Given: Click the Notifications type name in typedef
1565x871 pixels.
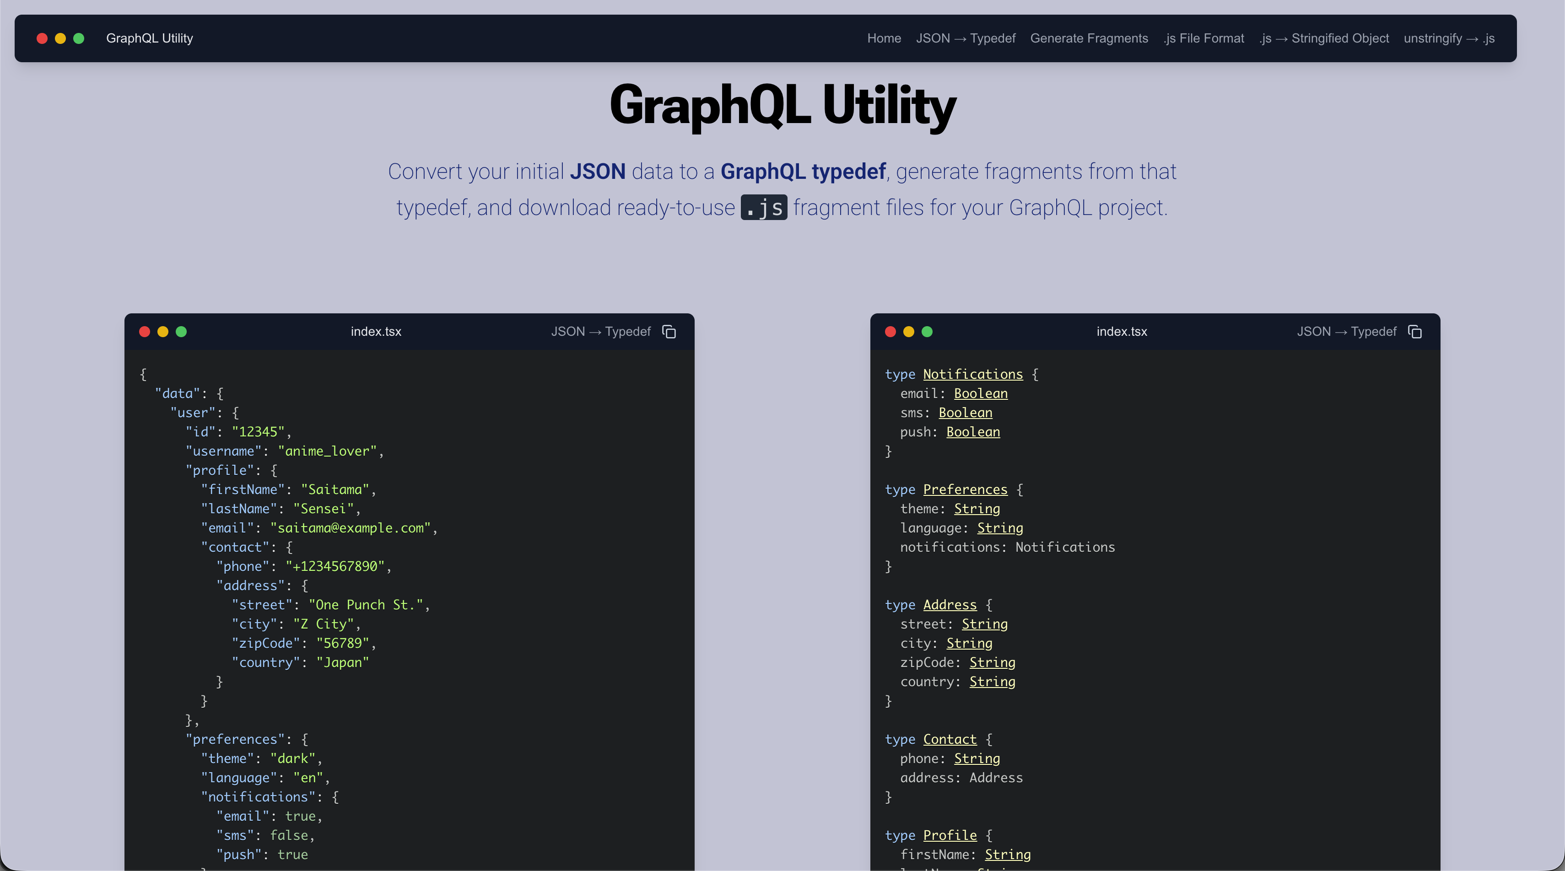Looking at the screenshot, I should [973, 374].
